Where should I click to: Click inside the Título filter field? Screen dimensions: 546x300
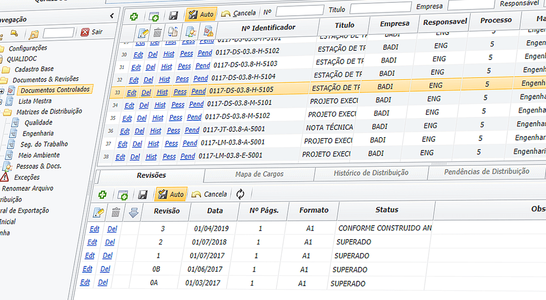click(380, 7)
